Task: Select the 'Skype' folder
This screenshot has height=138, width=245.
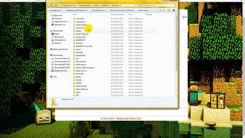Action: 78,92
